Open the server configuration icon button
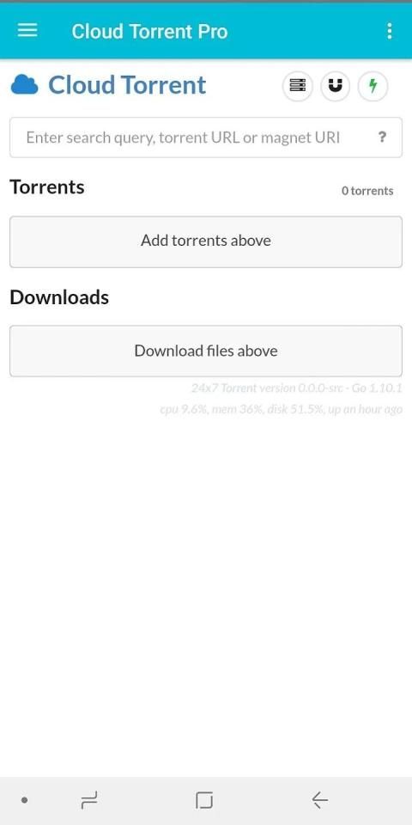This screenshot has height=825, width=412. 298,85
